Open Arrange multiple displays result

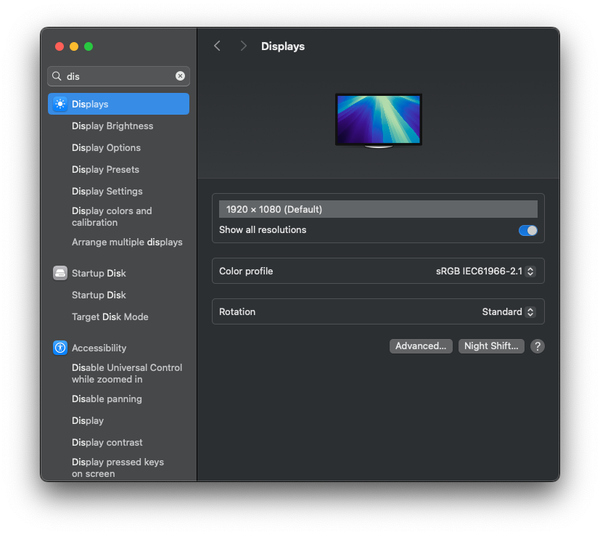coord(127,242)
